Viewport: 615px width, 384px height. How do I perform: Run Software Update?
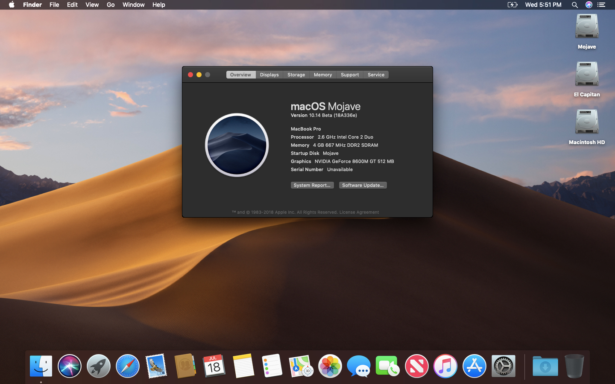click(x=363, y=185)
